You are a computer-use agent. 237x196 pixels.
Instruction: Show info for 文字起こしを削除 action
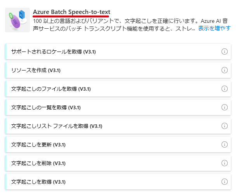point(225,163)
